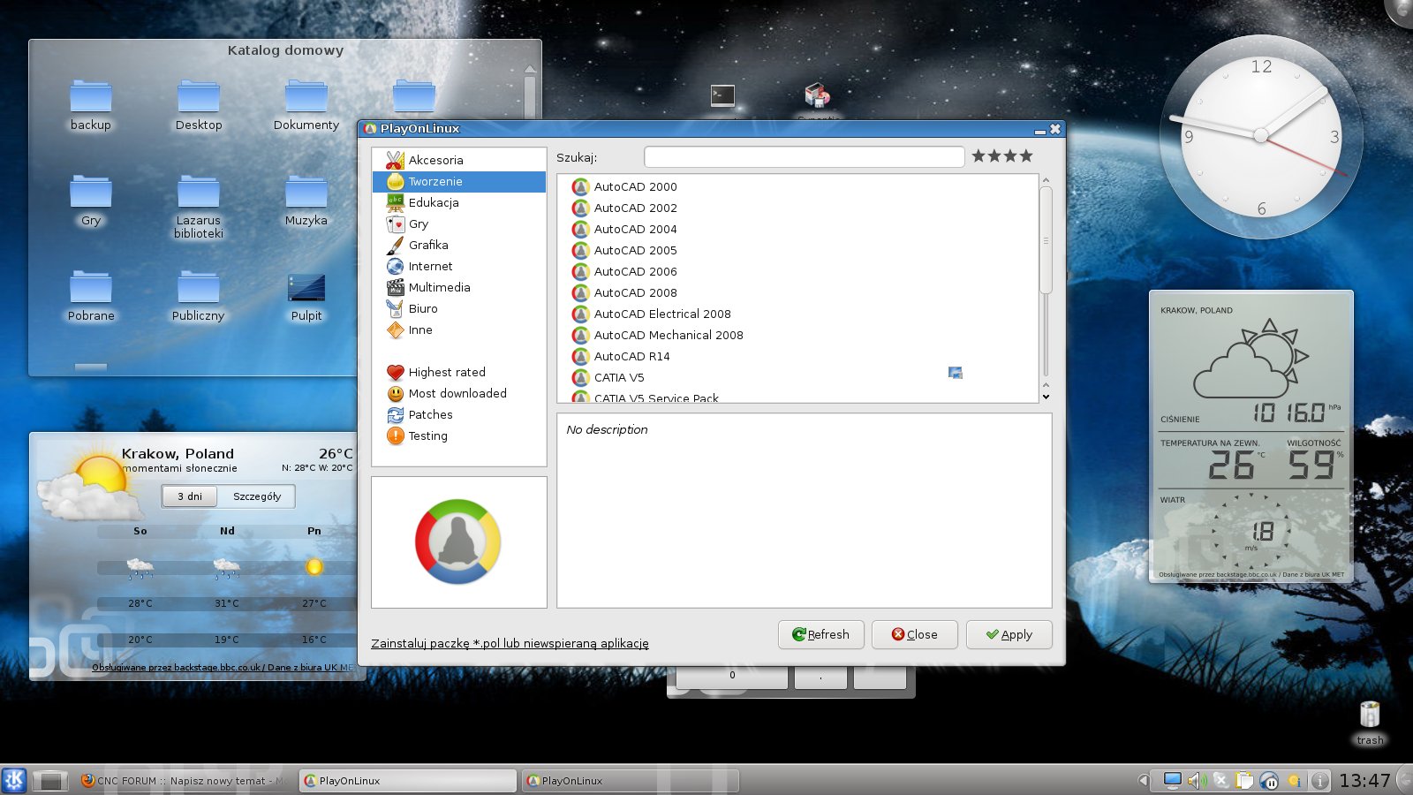Click the Refresh button
Screen dimensions: 1413x795
821,634
